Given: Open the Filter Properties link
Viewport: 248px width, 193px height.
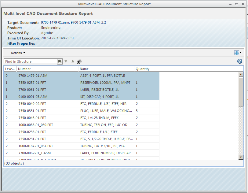Looking at the screenshot, I should point(21,43).
